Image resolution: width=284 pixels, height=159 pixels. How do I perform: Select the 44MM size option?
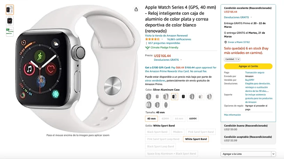193,119
